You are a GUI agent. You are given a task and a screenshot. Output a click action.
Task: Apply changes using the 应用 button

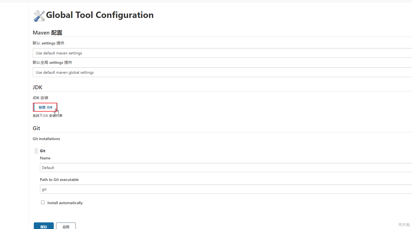pos(66,226)
